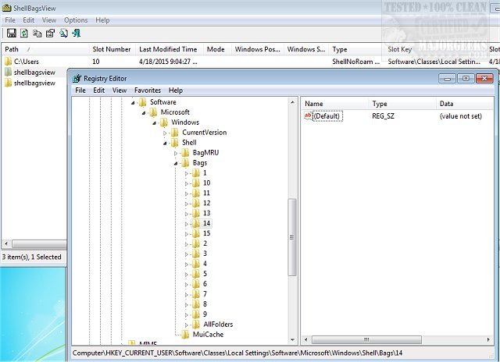This screenshot has width=500, height=362.
Task: Select the Bags key 1
Action: pyautogui.click(x=205, y=173)
